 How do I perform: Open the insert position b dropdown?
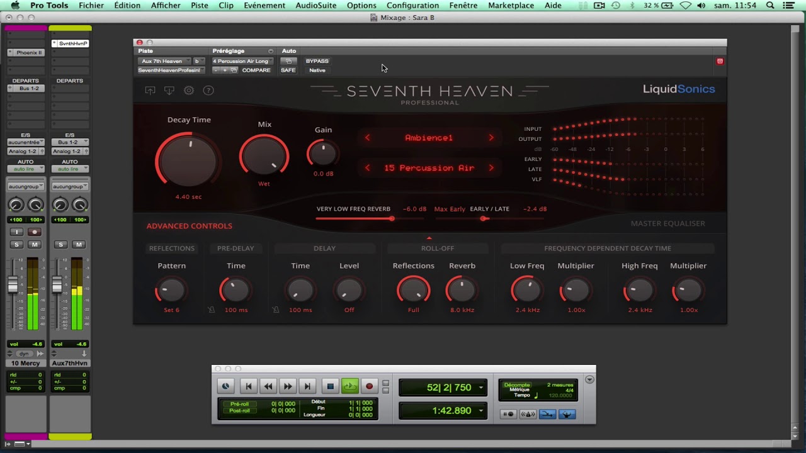point(199,61)
